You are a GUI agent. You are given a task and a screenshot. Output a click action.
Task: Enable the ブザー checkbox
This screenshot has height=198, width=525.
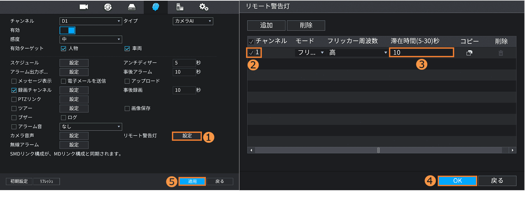pyautogui.click(x=14, y=118)
